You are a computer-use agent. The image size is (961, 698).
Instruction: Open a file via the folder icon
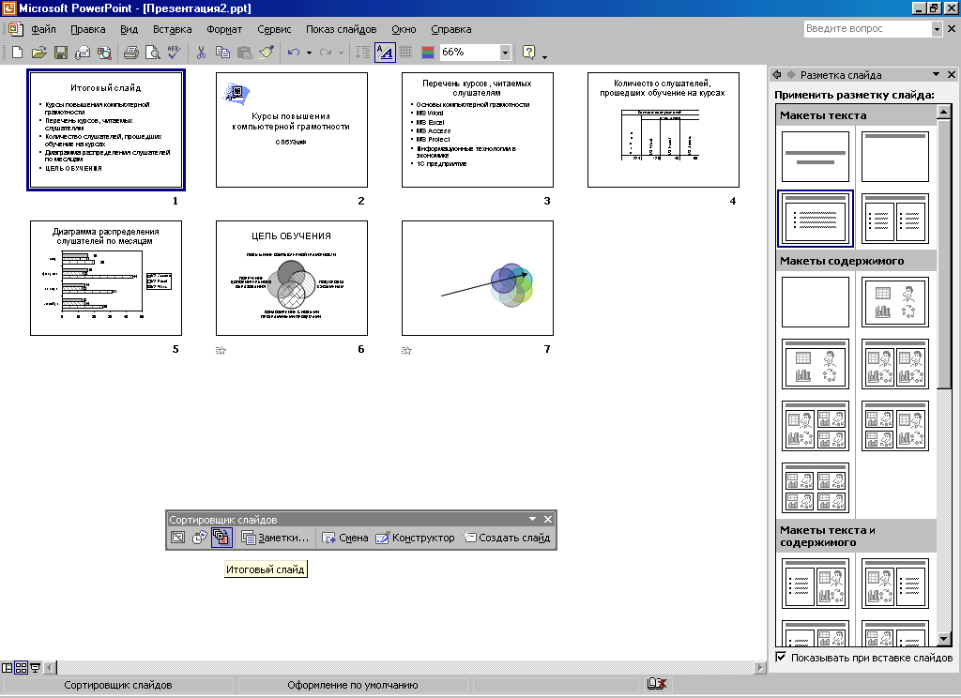click(x=38, y=53)
